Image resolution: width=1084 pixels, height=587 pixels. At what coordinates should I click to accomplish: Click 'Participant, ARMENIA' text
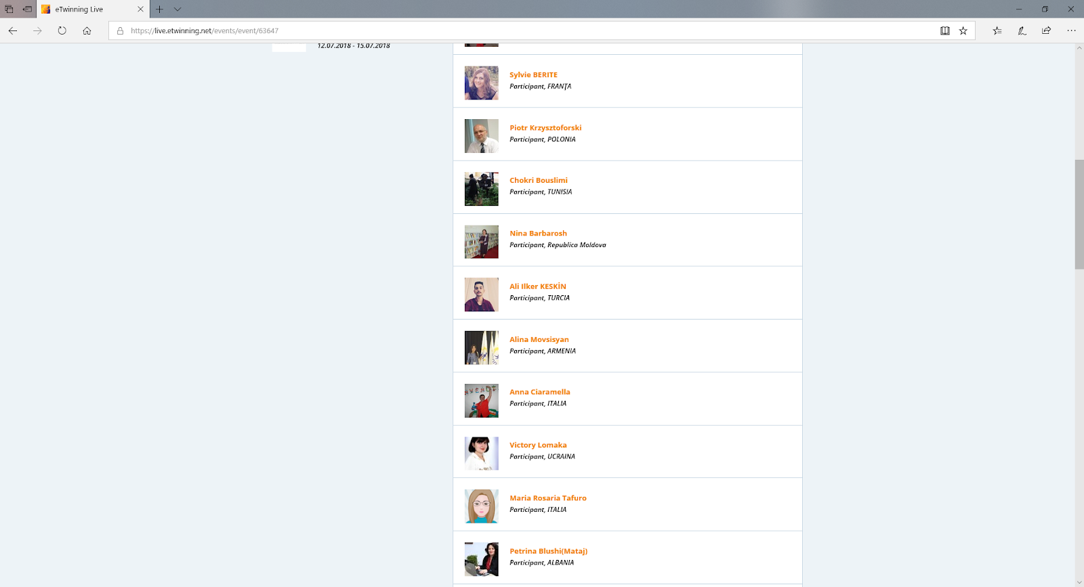(x=543, y=351)
